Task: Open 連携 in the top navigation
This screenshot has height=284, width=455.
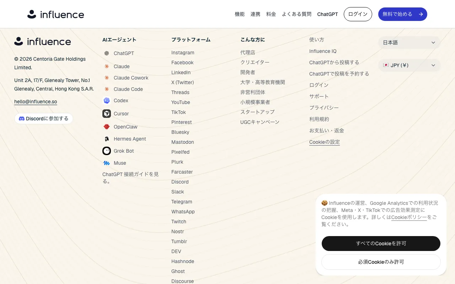Action: [255, 14]
